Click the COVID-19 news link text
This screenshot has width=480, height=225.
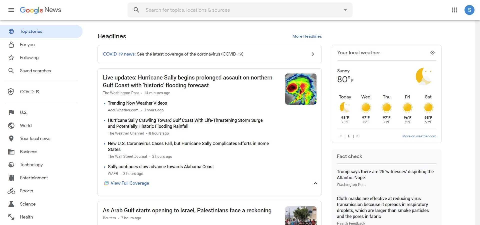coord(119,54)
